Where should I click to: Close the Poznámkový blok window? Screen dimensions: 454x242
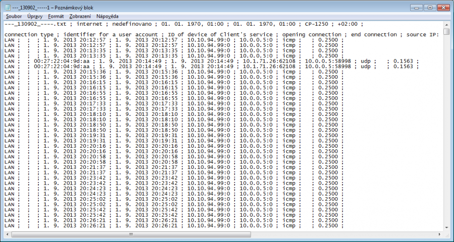click(x=443, y=8)
